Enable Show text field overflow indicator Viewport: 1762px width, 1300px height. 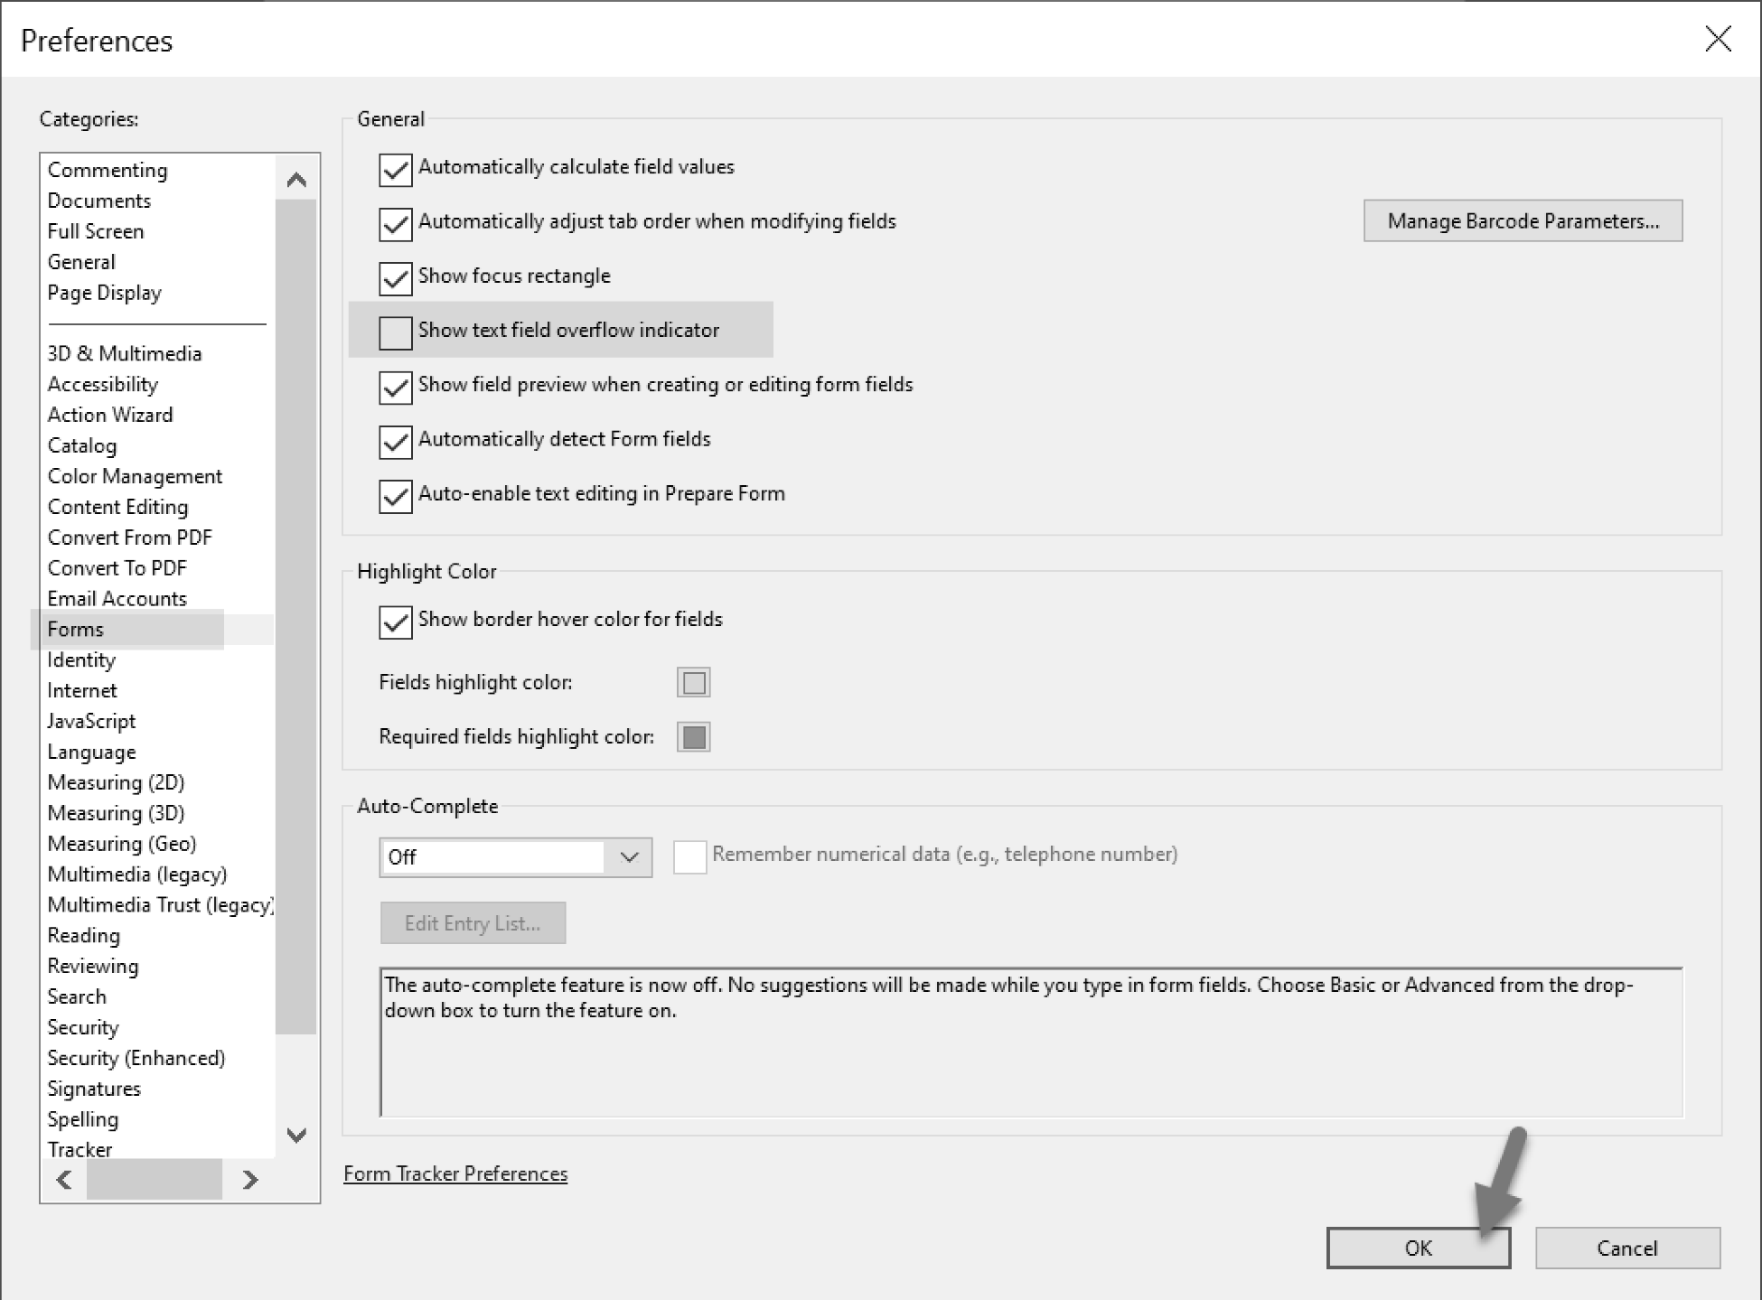[396, 332]
